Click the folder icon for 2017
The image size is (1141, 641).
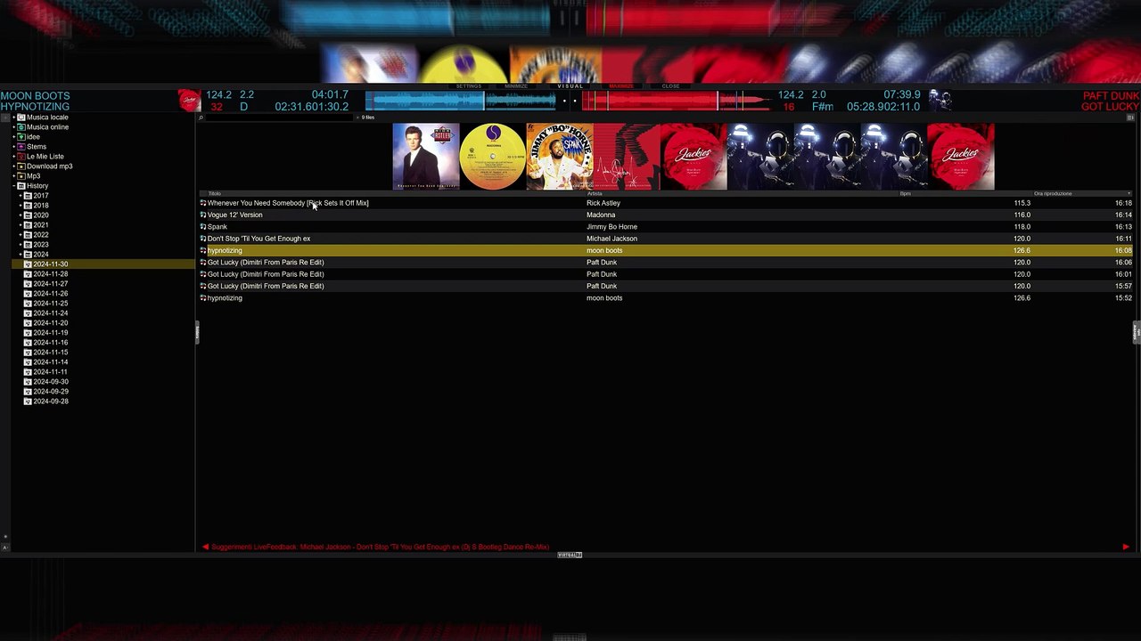point(28,196)
